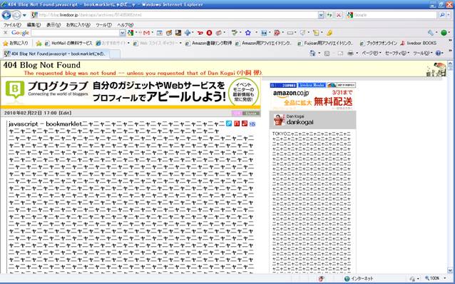Click the Home icon in command bar

(x=312, y=54)
